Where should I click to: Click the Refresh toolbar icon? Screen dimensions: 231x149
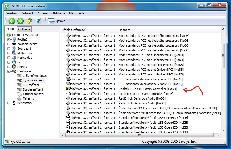38,21
